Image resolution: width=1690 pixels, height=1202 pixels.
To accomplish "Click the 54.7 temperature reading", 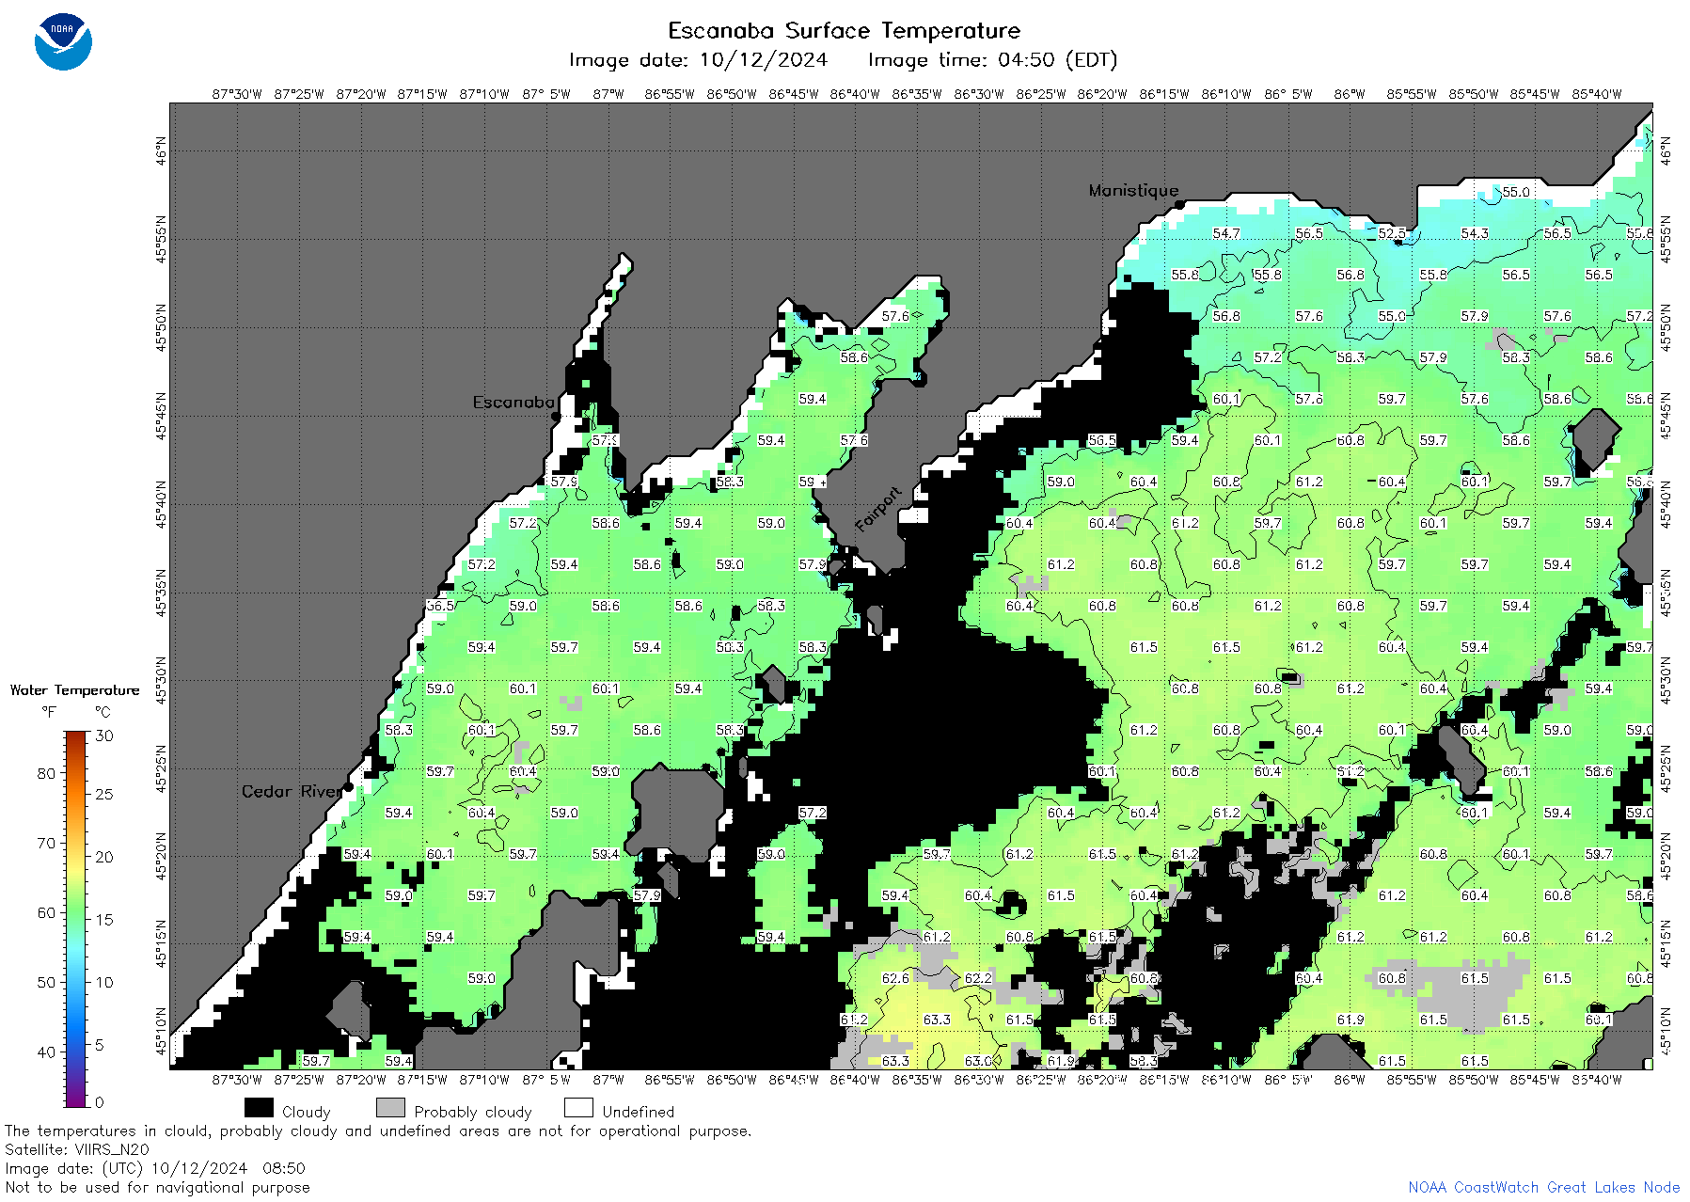I will pyautogui.click(x=1226, y=233).
